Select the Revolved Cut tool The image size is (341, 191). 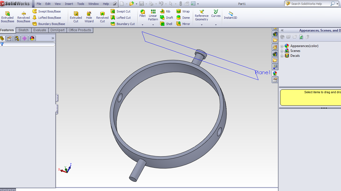point(102,17)
